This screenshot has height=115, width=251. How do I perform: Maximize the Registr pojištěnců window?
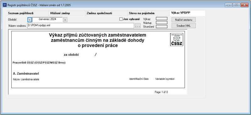tap(236, 5)
